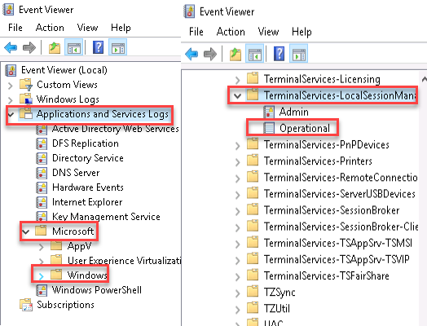The image size is (427, 326).
Task: Select DNS Server log
Action: point(76,173)
